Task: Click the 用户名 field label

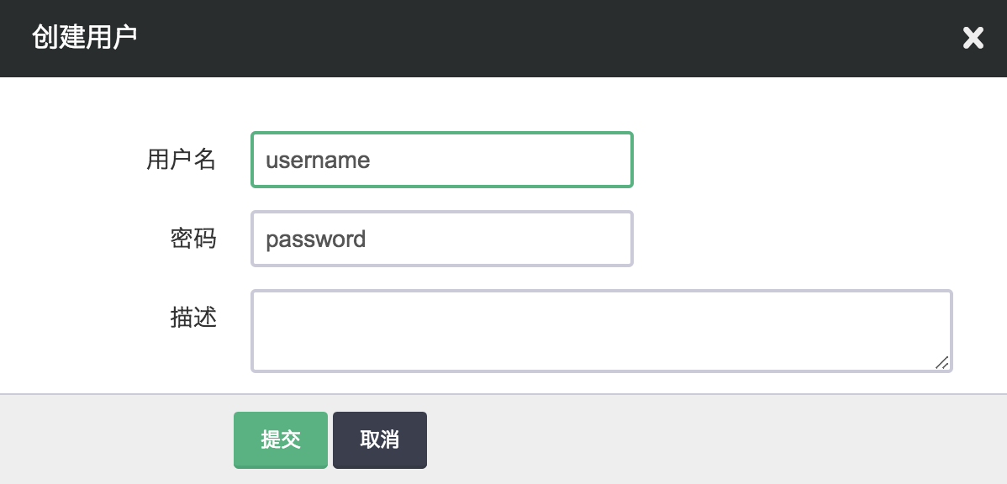Action: click(182, 160)
